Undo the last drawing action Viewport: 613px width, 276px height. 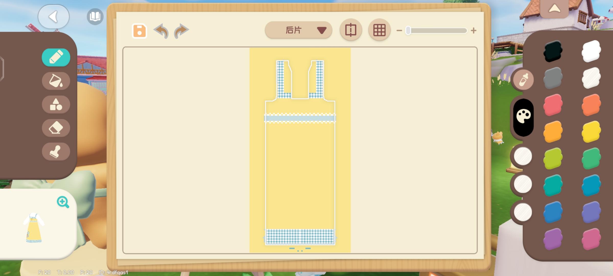coord(161,31)
